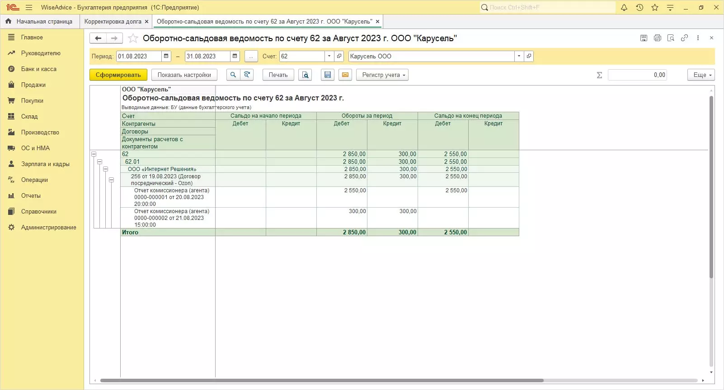Collapse account 62 tree group
This screenshot has width=724, height=390.
point(94,154)
